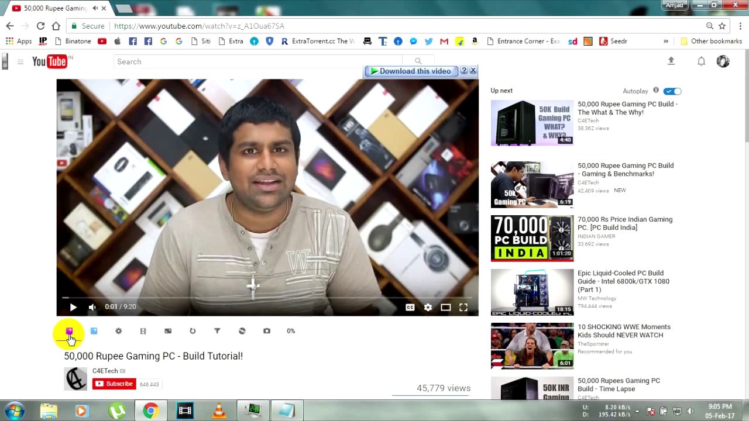The height and width of the screenshot is (421, 749).
Task: Expand the hidden bookmarks chevron
Action: (666, 41)
